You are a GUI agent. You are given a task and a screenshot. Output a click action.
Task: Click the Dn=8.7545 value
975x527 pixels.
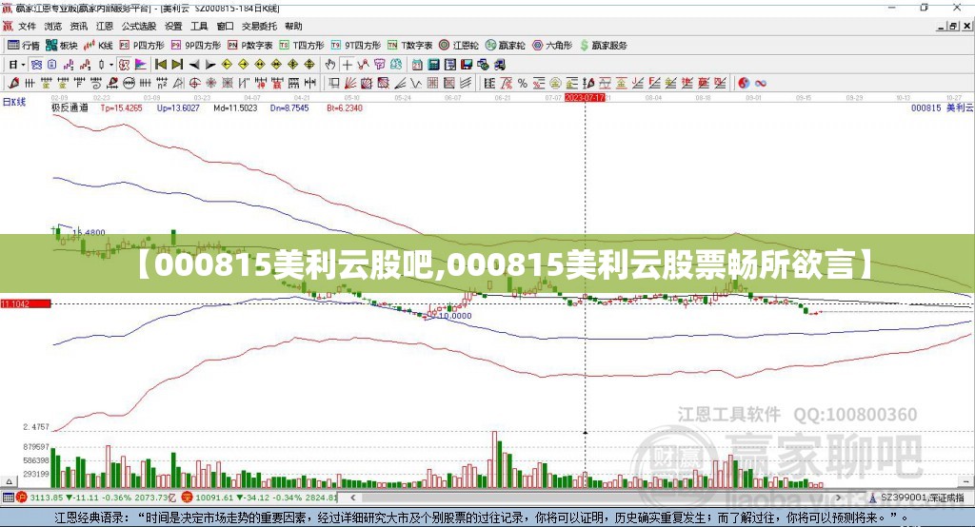pos(289,108)
